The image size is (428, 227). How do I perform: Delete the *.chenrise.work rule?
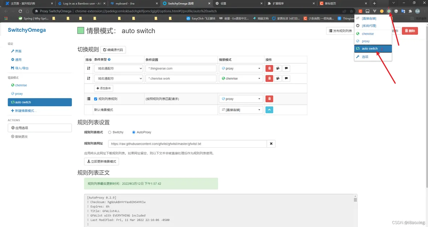pyautogui.click(x=269, y=79)
